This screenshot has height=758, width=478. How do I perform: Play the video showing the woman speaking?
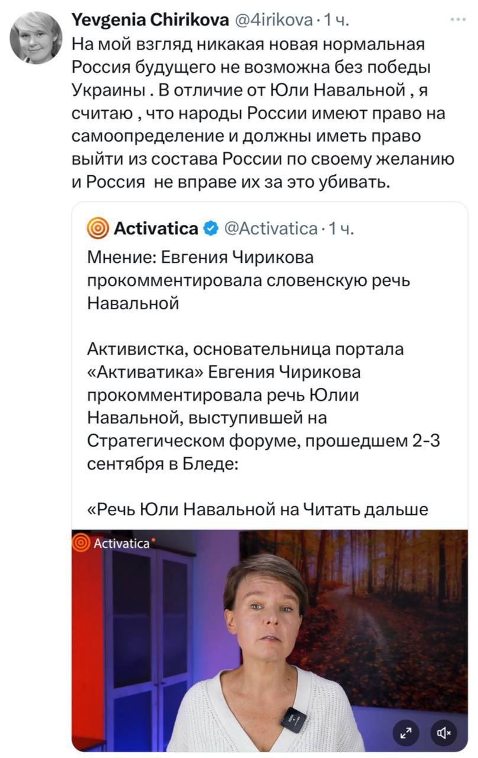pos(269,640)
